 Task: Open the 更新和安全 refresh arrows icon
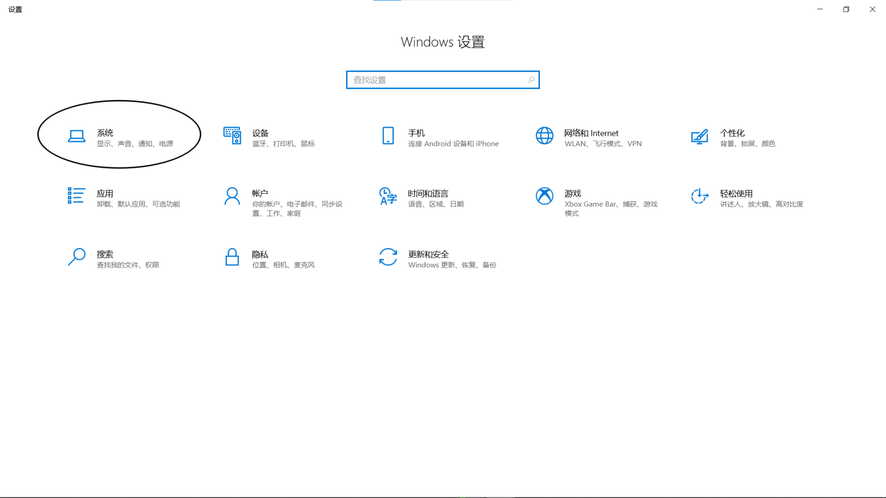(x=388, y=257)
